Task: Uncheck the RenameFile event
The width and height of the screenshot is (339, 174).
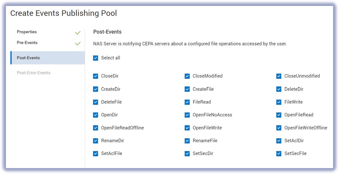Action: [x=187, y=141]
